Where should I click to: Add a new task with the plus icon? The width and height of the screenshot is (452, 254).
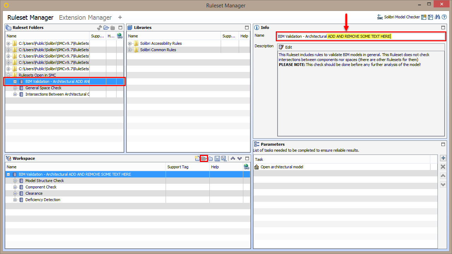point(443,158)
